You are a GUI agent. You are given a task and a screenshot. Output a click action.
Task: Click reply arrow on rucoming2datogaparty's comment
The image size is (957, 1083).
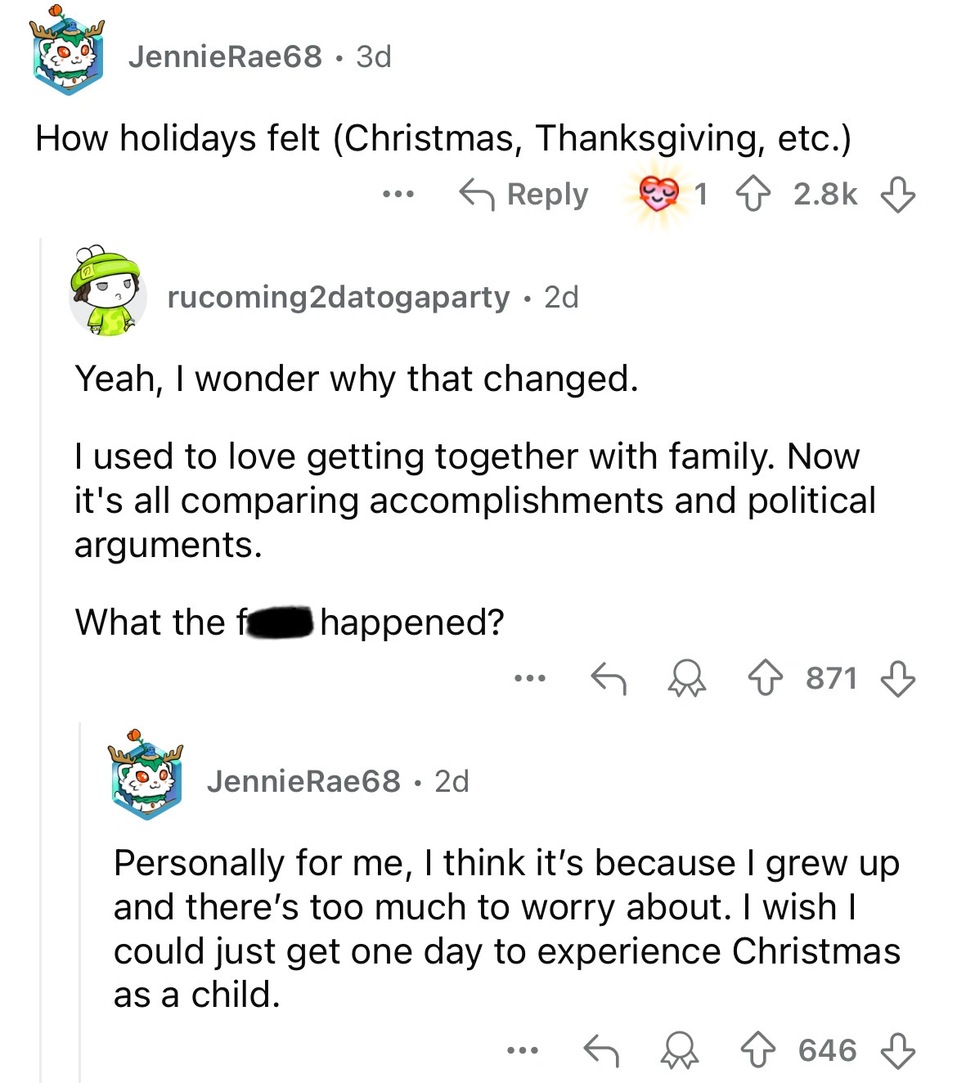(x=608, y=678)
